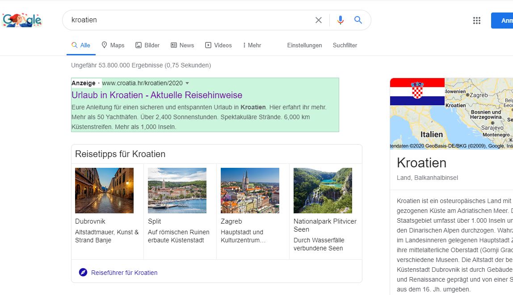513x295 pixels.
Task: Expand the ad URL dropdown arrow
Action: point(187,83)
